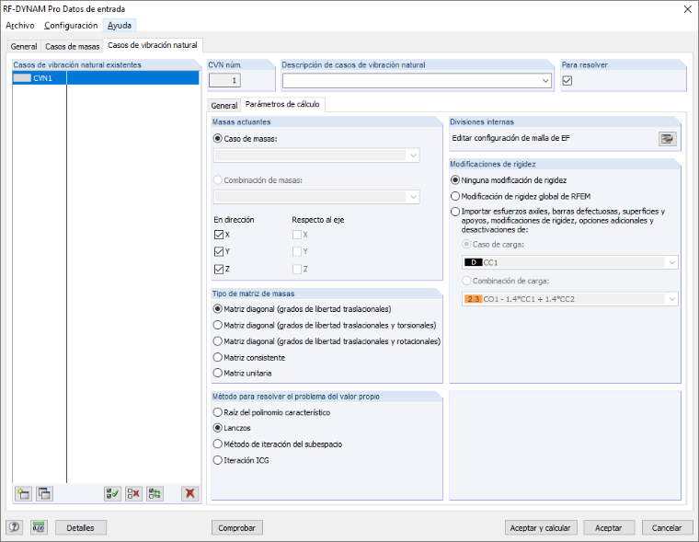
Task: Switch to the Casos de masas tab
Action: pyautogui.click(x=73, y=46)
